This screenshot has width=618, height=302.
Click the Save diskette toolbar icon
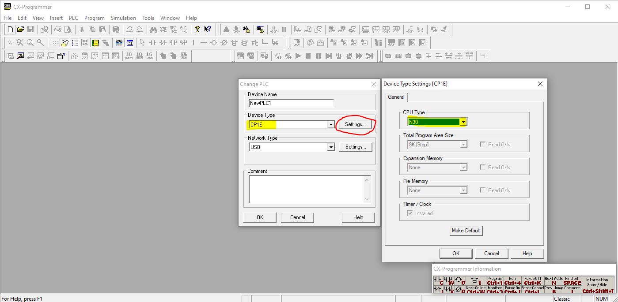tap(30, 30)
